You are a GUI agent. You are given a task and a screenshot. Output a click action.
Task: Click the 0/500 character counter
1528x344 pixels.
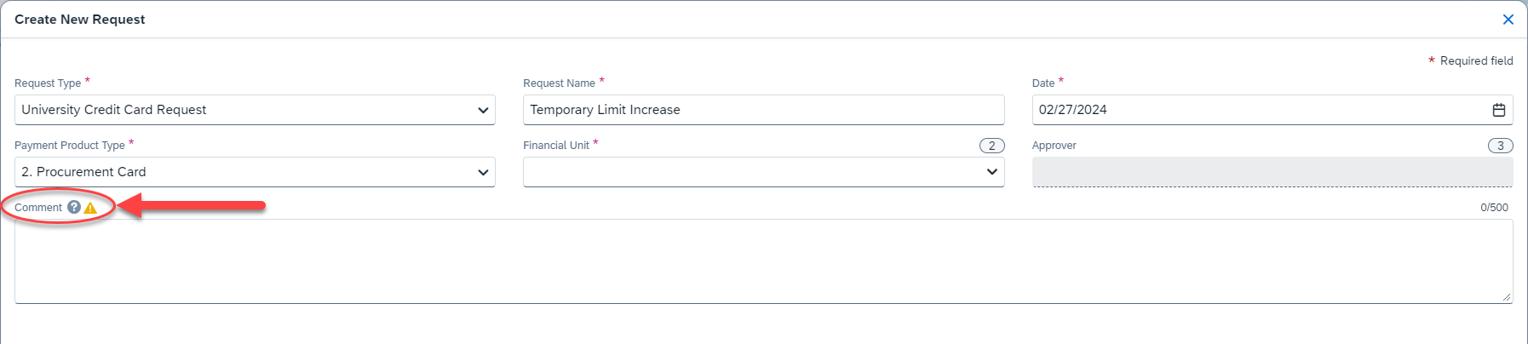click(1494, 208)
